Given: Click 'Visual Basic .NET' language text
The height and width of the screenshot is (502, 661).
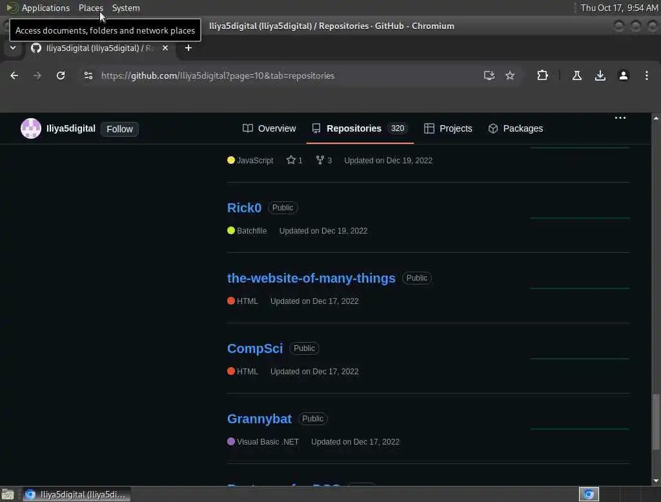Looking at the screenshot, I should tap(268, 442).
